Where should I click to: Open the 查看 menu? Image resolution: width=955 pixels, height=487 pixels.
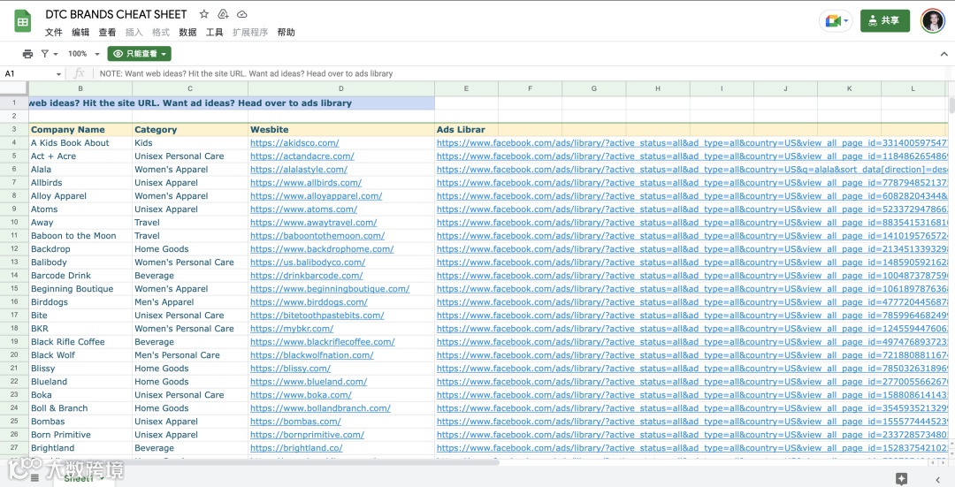point(107,33)
